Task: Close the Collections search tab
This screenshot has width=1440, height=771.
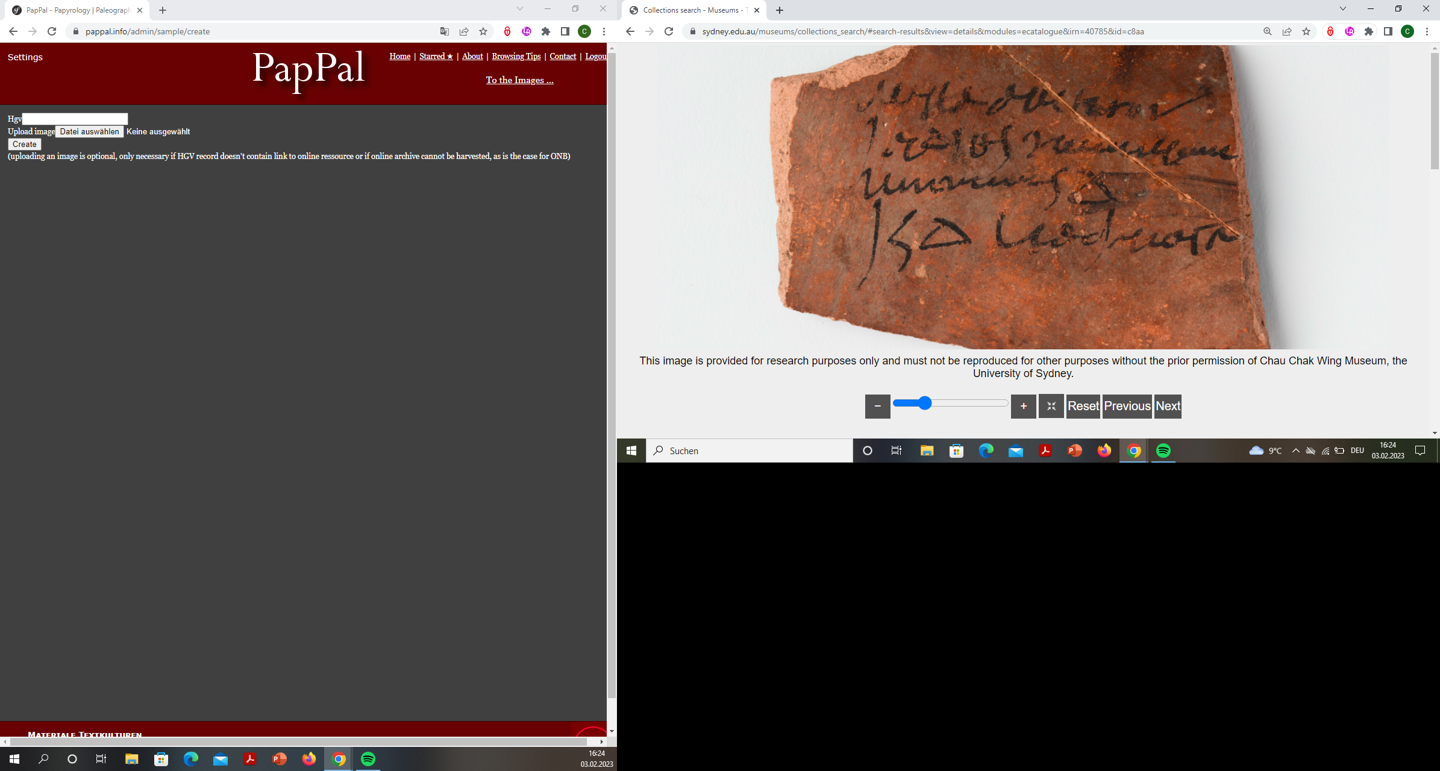Action: tap(757, 10)
